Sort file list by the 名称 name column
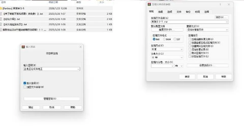Image resolution: width=244 pixels, height=135 pixels. pyautogui.click(x=3, y=2)
